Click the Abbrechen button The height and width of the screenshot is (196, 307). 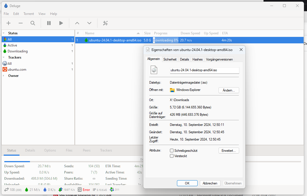tap(210, 183)
